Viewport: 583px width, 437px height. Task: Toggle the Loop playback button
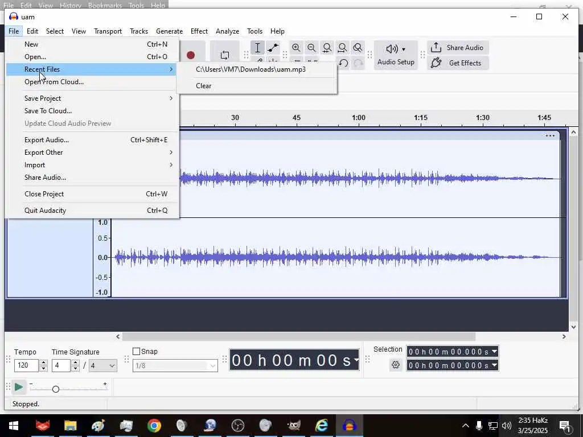click(224, 55)
